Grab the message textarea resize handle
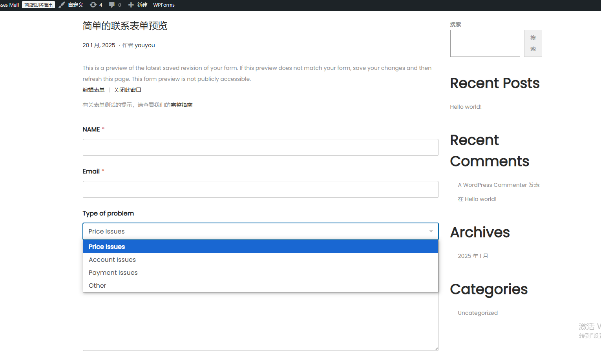Viewport: 601px width, 356px height. (436, 348)
